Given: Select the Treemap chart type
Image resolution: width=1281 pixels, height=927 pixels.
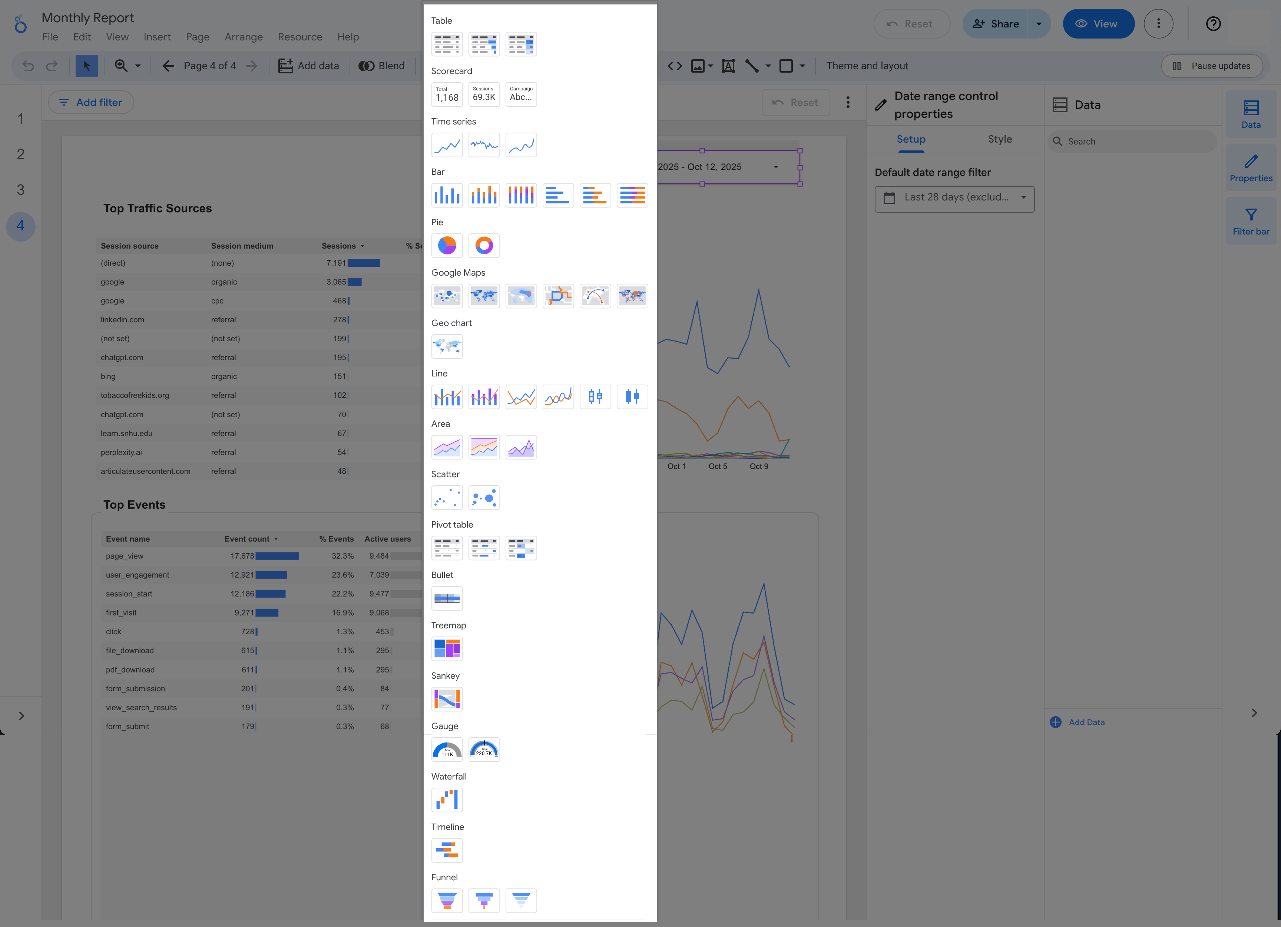Looking at the screenshot, I should [447, 648].
